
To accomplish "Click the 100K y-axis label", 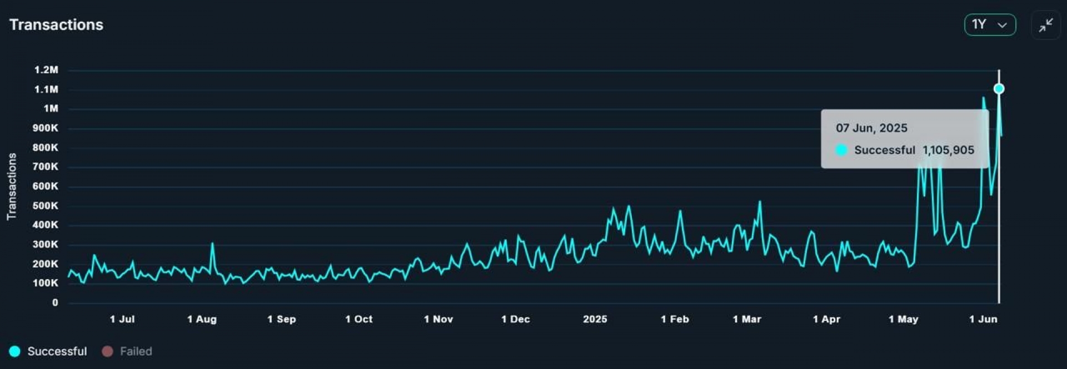I will 45,283.
